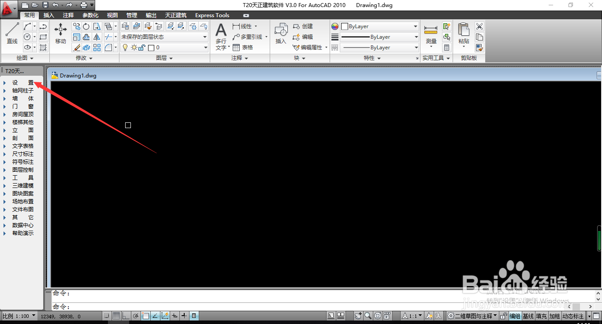
Task: Open the 天正建筑 ribbon tab
Action: 176,15
